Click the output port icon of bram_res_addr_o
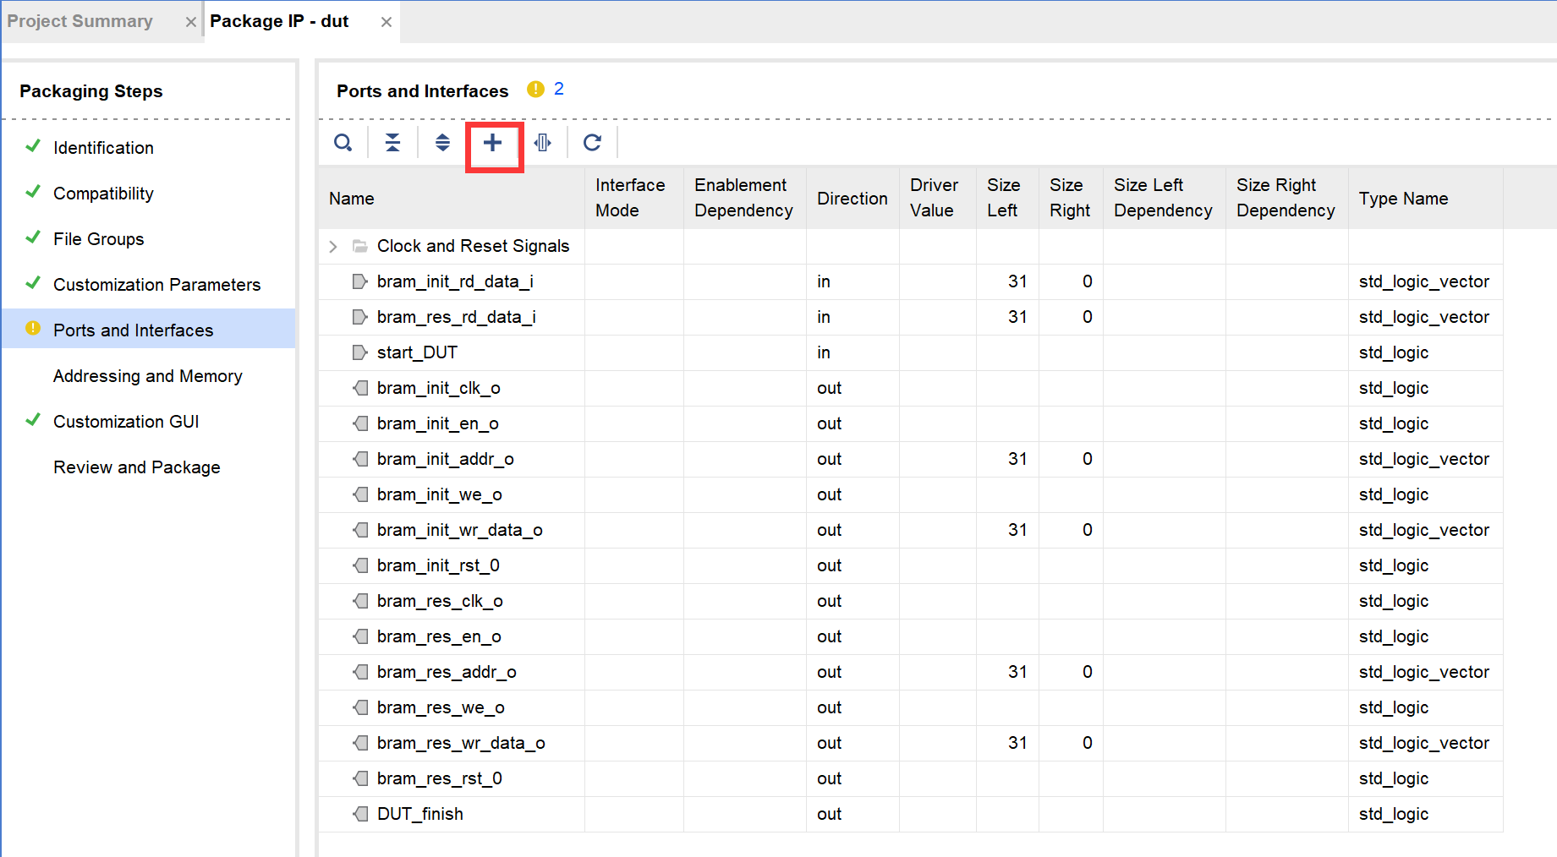The width and height of the screenshot is (1557, 857). [x=360, y=672]
